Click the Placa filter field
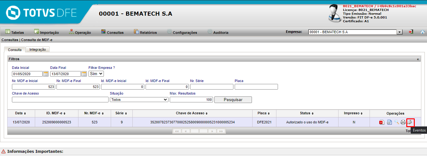 (x=256, y=87)
